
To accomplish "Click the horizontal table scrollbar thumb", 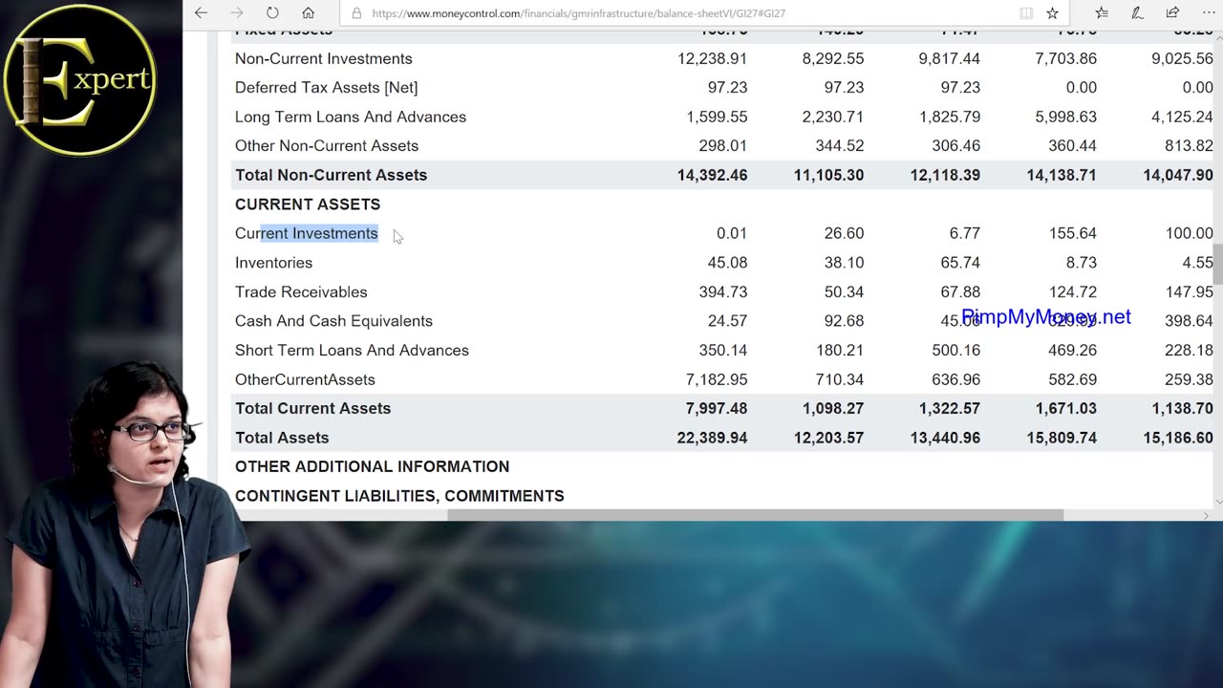I will [755, 515].
